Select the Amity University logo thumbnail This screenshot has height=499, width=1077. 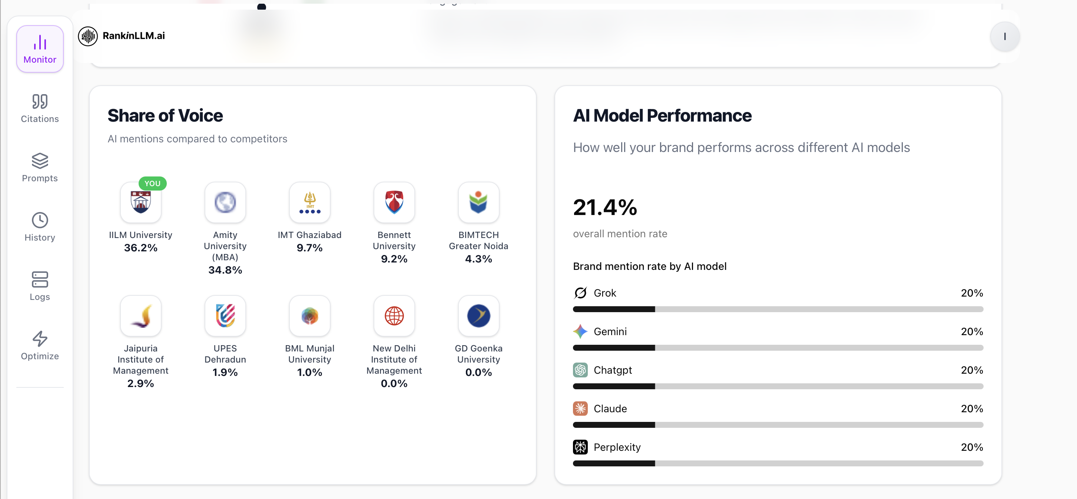coord(225,202)
